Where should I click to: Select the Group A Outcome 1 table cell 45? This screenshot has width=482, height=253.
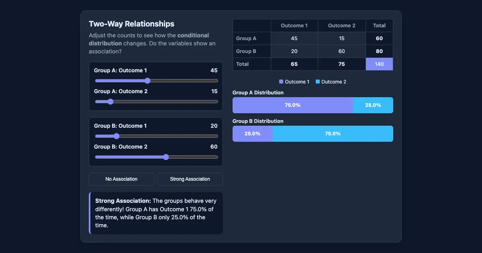coord(294,39)
